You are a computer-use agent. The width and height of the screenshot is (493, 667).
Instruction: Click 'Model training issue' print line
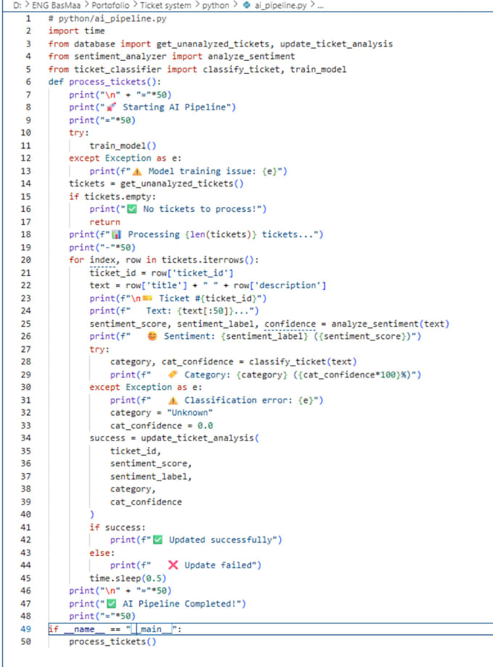pyautogui.click(x=188, y=171)
